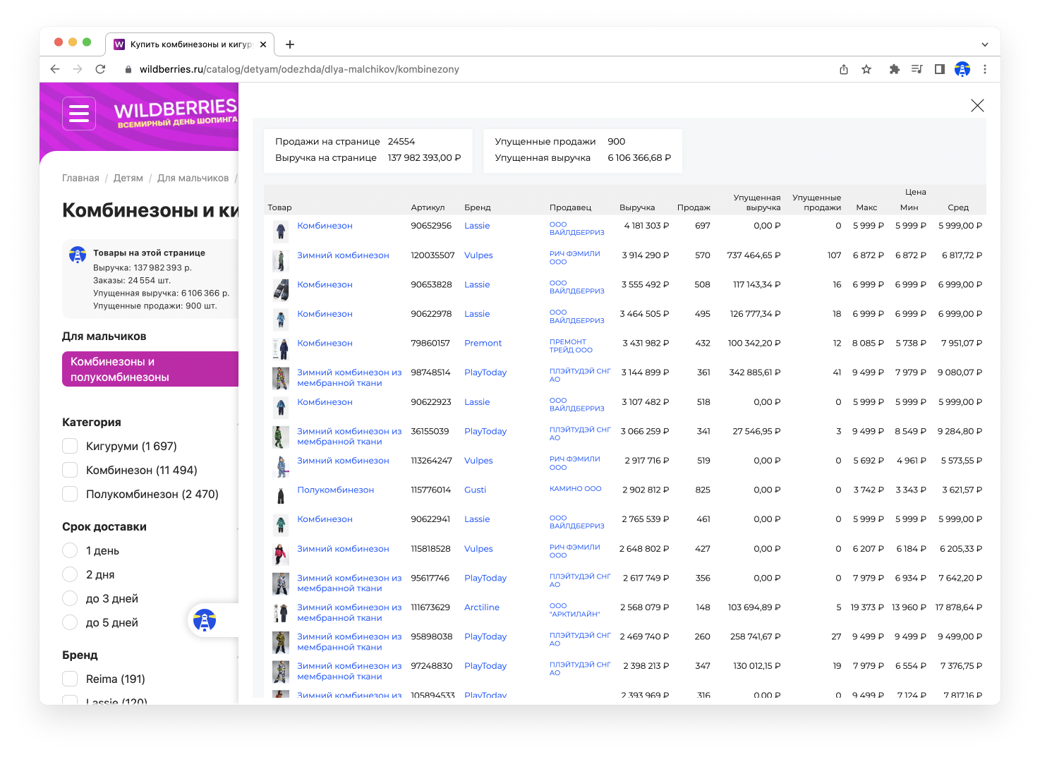Sort table by Упущенная выручка column
Image resolution: width=1040 pixels, height=757 pixels.
pos(757,202)
